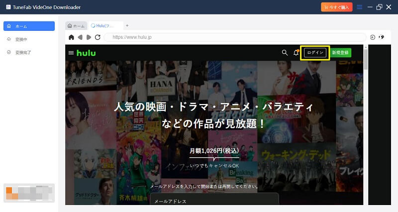Click the green 新規登録 button

pos(340,53)
